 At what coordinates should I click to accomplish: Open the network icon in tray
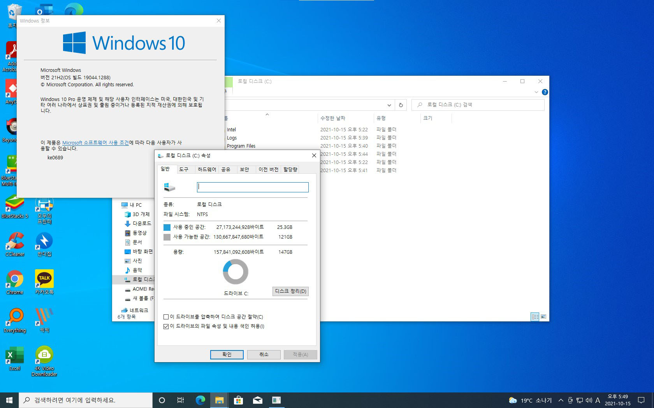(x=580, y=400)
